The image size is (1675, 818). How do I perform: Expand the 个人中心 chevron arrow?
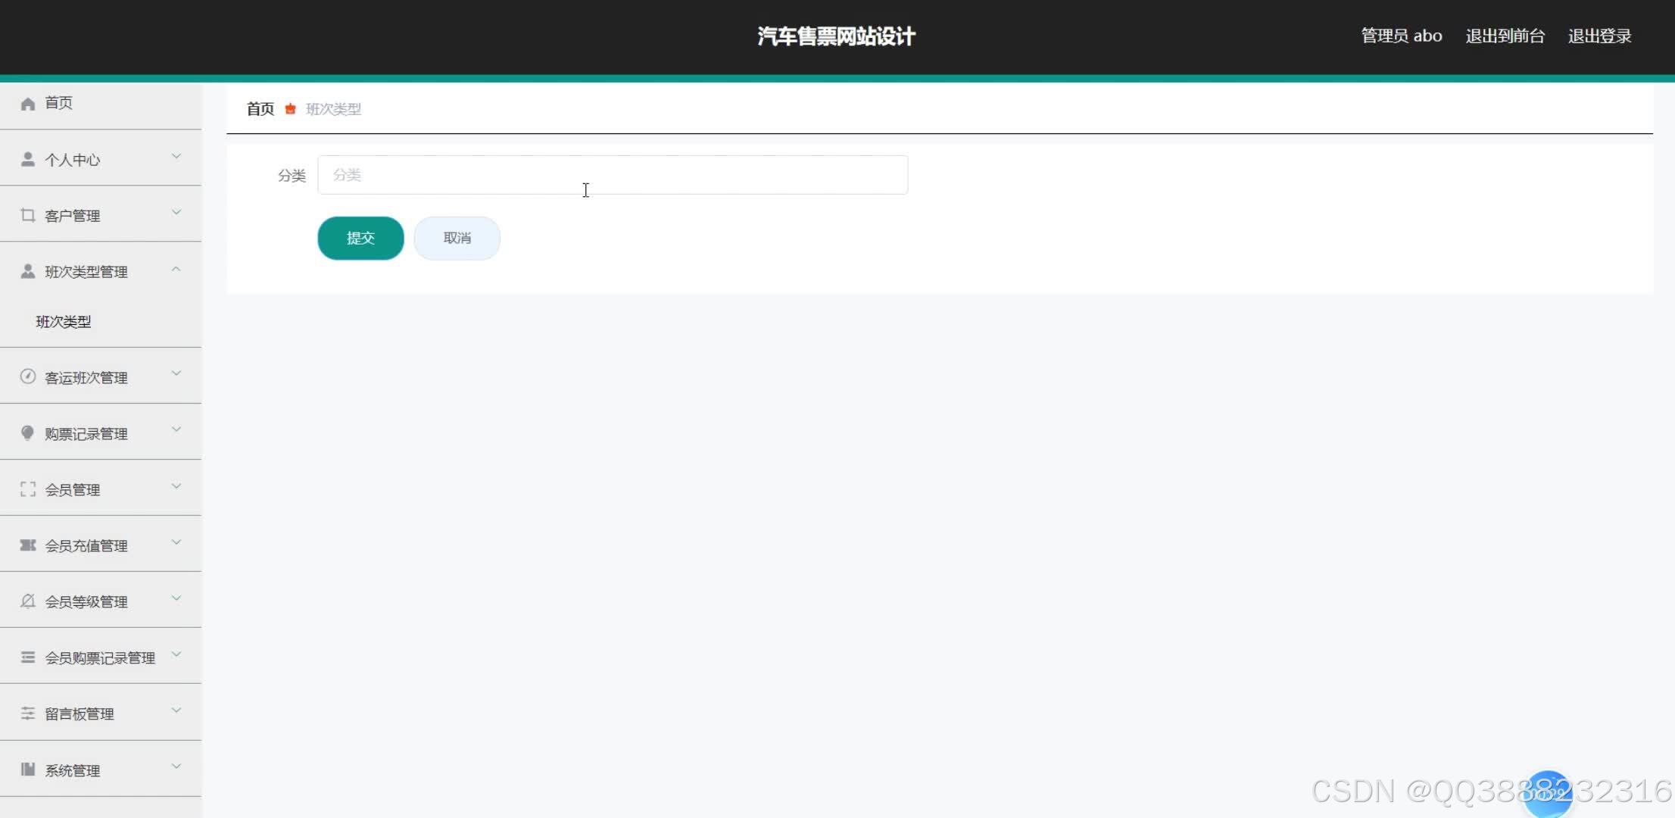(176, 157)
